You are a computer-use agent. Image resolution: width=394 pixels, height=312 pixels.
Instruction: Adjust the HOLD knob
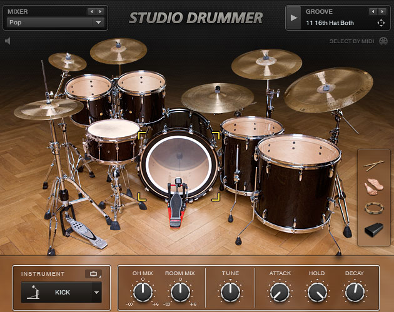317,292
